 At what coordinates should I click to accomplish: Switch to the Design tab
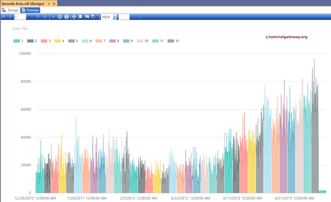pyautogui.click(x=11, y=10)
